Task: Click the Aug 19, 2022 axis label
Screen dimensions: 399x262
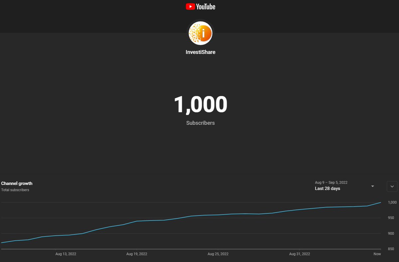Action: point(137,254)
